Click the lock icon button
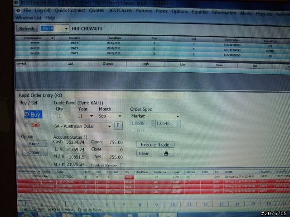This screenshot has height=217, width=290. 166,153
